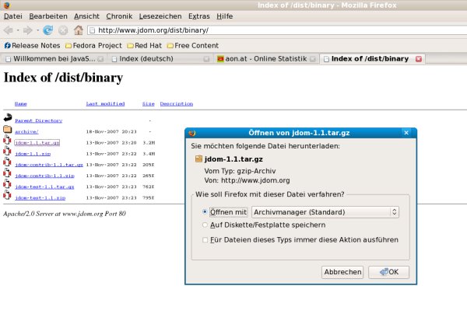
Task: Click the Reload page toolbar icon
Action: coord(48,30)
